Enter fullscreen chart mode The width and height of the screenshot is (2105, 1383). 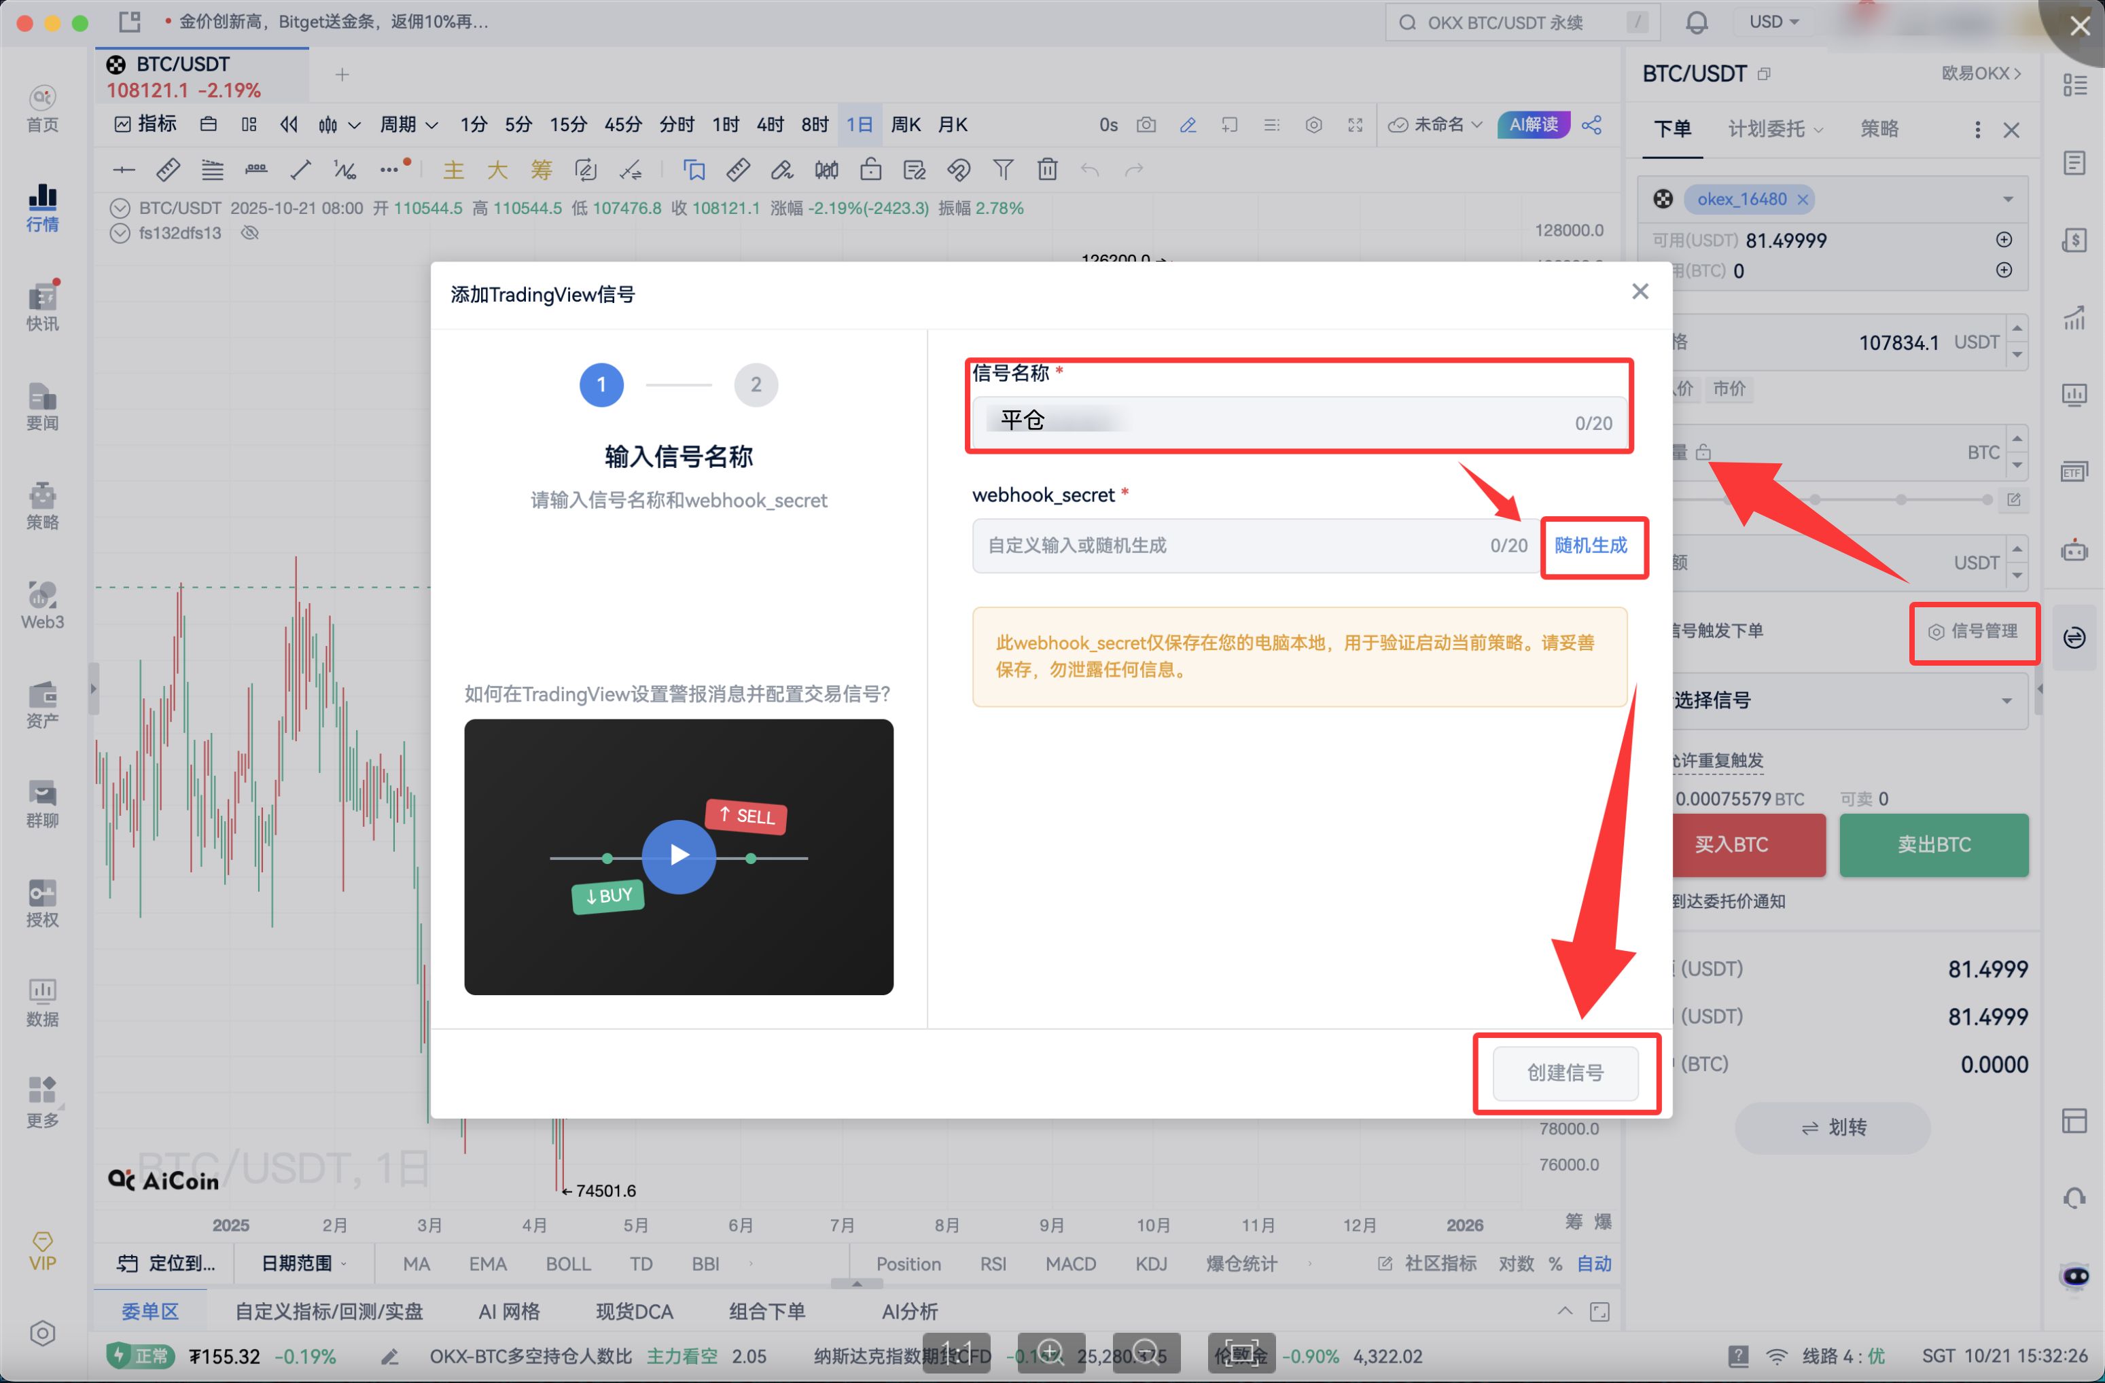pyautogui.click(x=1355, y=125)
